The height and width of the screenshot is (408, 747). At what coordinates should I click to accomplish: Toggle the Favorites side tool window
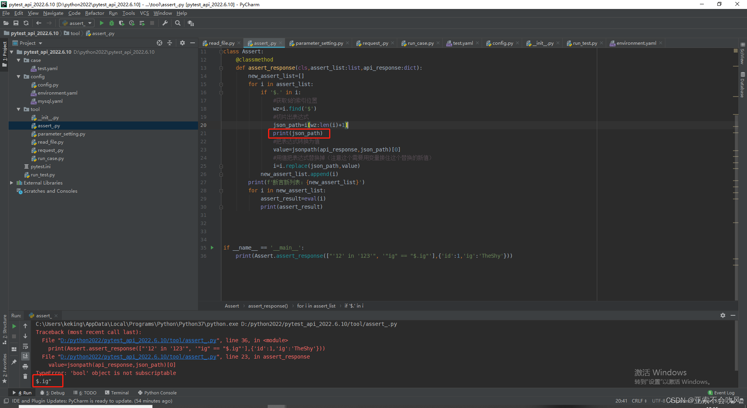click(4, 368)
